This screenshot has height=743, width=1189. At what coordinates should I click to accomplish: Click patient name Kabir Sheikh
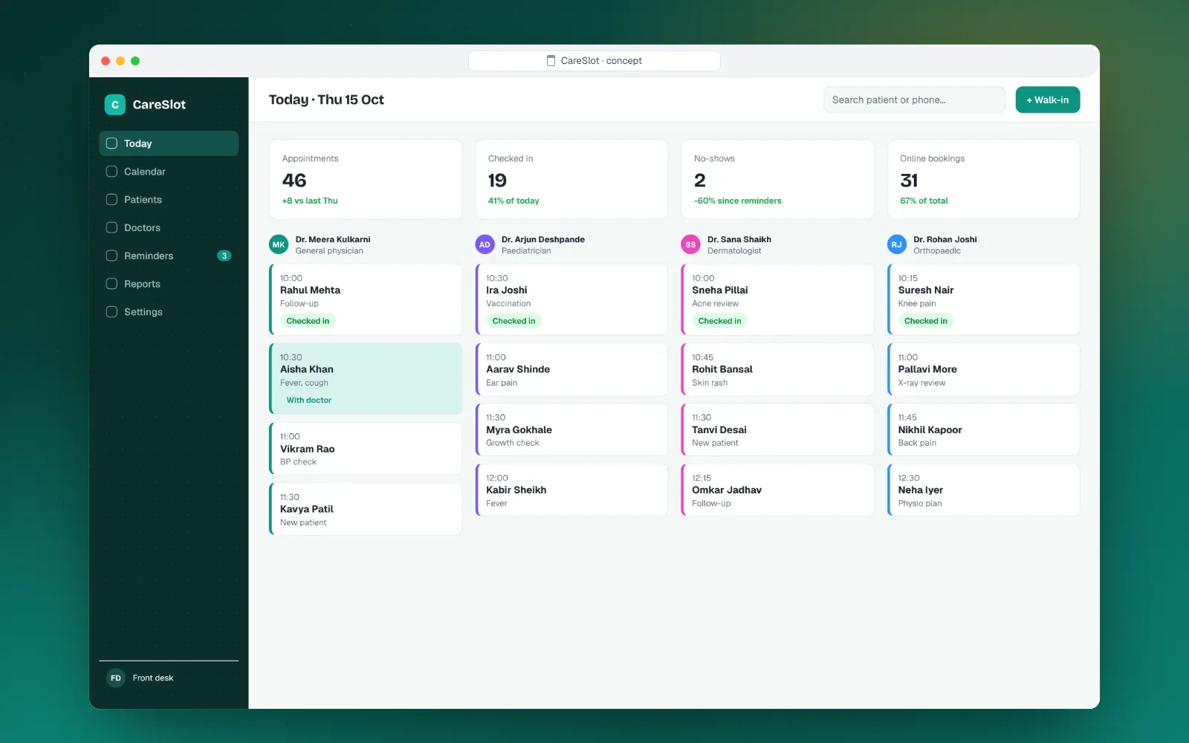516,490
